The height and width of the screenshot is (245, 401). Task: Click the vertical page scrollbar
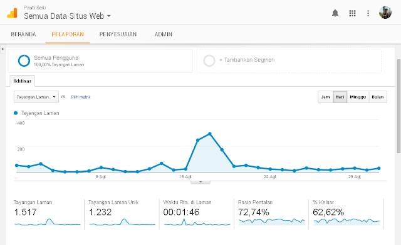[x=398, y=106]
